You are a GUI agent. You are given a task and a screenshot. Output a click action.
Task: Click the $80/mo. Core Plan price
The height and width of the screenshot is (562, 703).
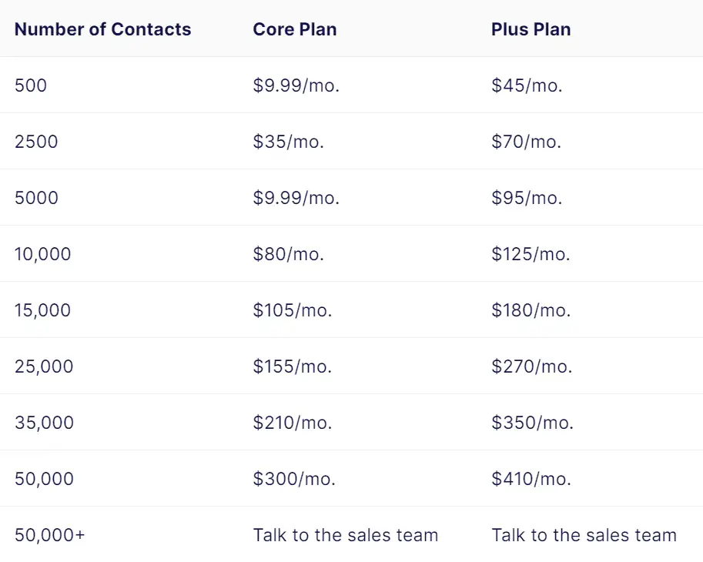288,254
